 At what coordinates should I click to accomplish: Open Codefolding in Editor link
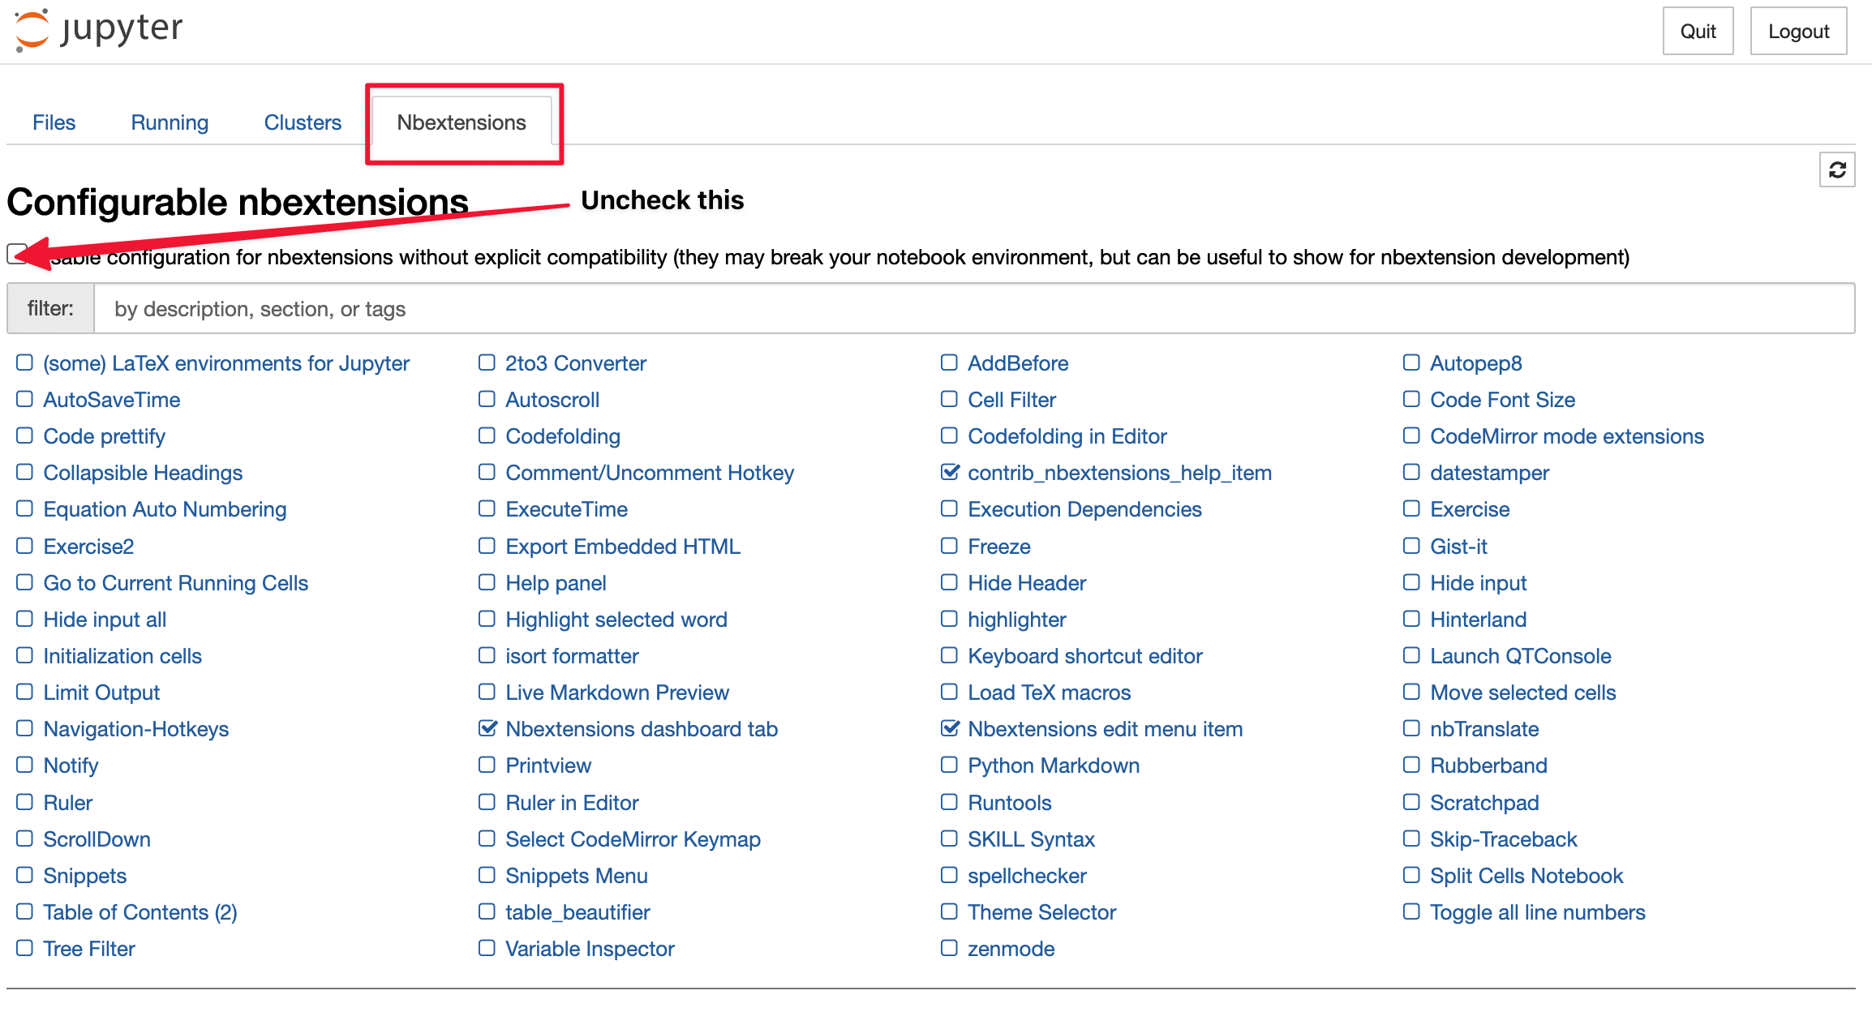tap(1067, 436)
